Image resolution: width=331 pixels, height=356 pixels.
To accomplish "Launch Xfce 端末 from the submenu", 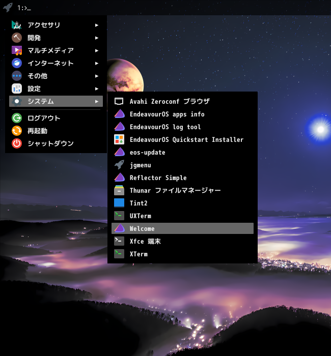I will click(x=182, y=241).
